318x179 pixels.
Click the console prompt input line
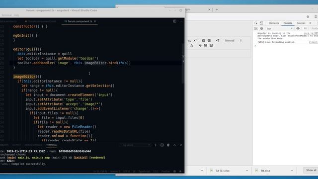tap(286, 46)
